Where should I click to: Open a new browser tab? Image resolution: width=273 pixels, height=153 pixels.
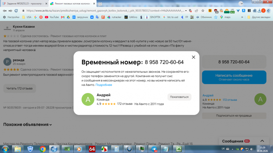pos(100,4)
